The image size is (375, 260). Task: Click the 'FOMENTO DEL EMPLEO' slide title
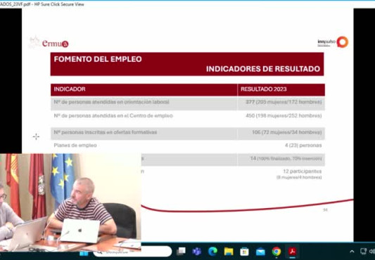click(98, 59)
